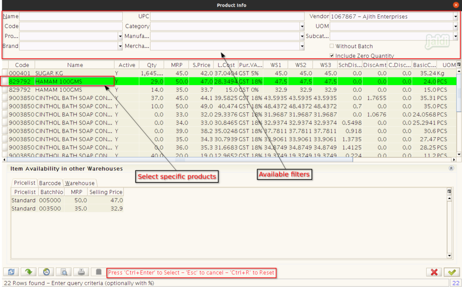Switch to the Barcode tab
Screen dimensions: 462x287
click(50, 183)
